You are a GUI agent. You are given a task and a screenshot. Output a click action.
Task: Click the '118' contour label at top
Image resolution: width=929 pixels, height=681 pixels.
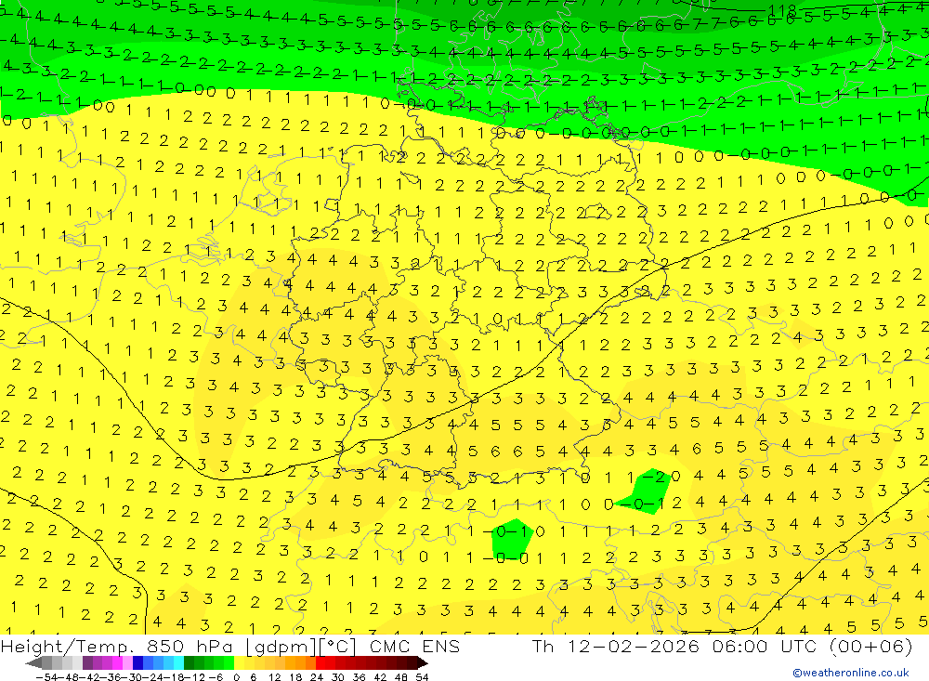pyautogui.click(x=782, y=10)
